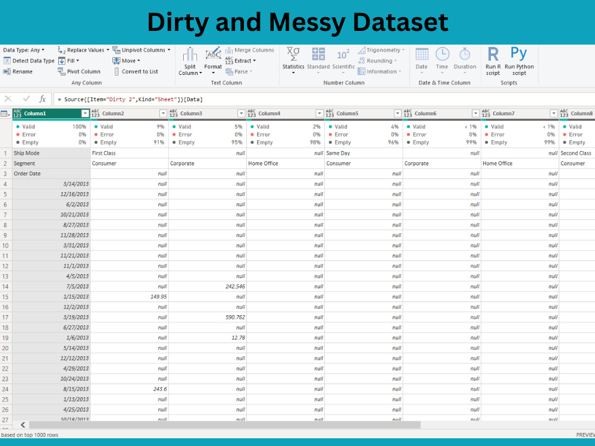Open the Column1 filter dropdown arrow
This screenshot has width=595, height=446.
pyautogui.click(x=85, y=114)
